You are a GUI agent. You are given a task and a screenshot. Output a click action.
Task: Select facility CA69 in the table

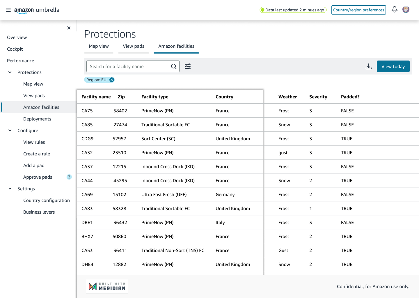tap(87, 194)
